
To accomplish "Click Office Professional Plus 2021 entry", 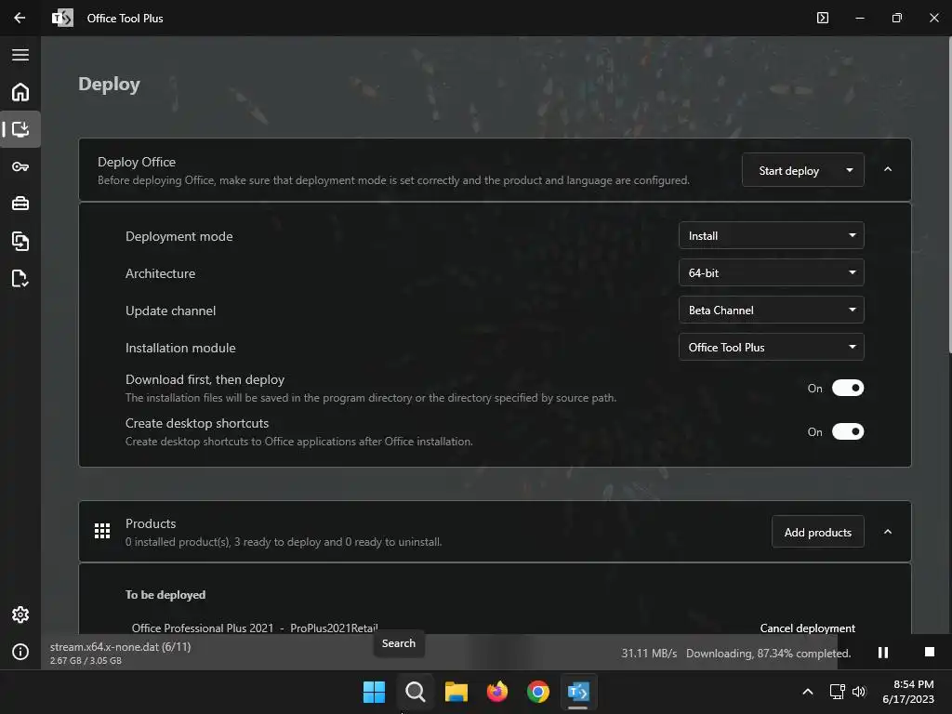I will [x=255, y=628].
